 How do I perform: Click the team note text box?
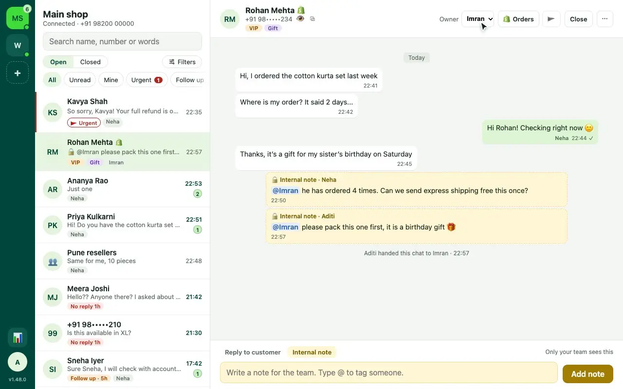[389, 372]
